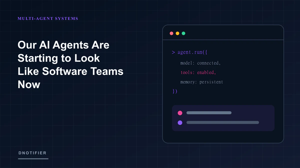
Task: Click the closing "})" code line
Action: pyautogui.click(x=175, y=91)
